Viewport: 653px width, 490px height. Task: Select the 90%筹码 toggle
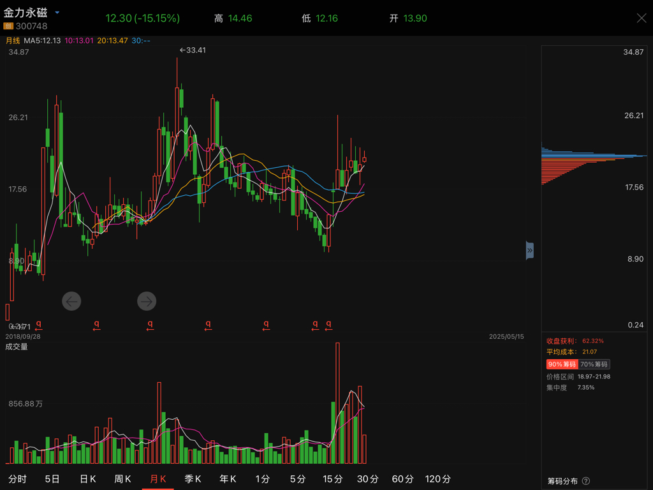[x=562, y=364]
